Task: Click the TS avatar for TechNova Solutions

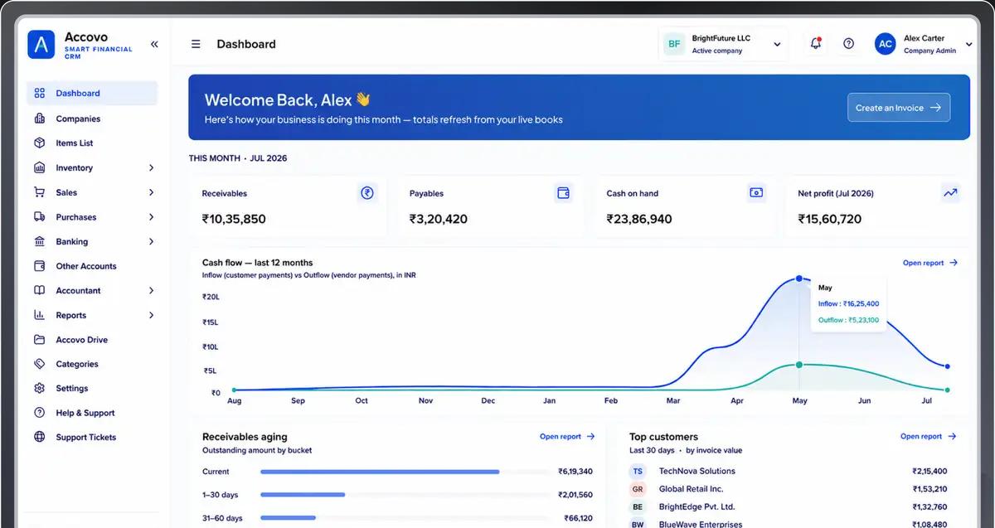Action: tap(638, 471)
